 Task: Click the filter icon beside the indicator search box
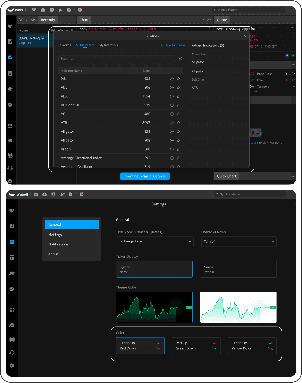point(180,59)
